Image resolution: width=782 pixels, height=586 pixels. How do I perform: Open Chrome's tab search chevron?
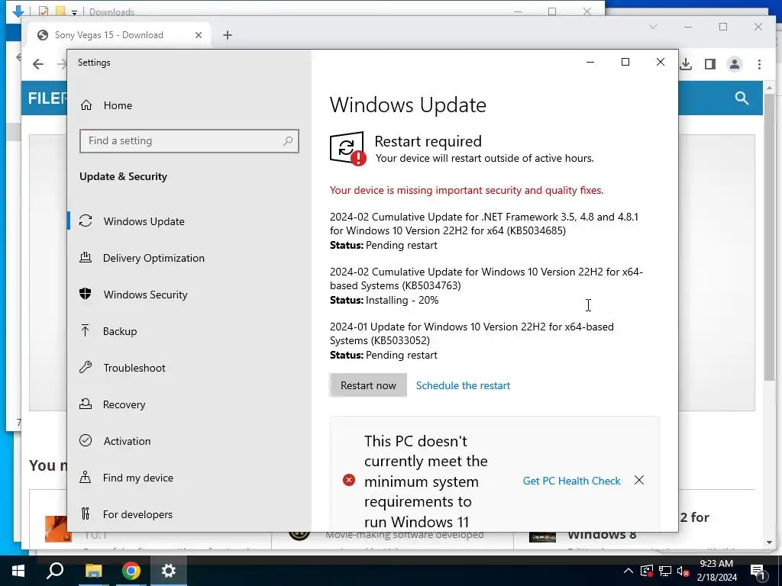click(x=653, y=27)
